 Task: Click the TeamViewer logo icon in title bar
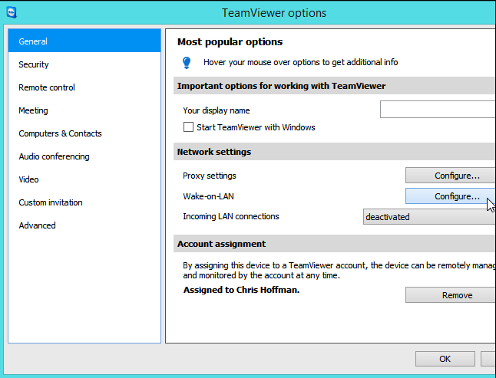pyautogui.click(x=12, y=12)
